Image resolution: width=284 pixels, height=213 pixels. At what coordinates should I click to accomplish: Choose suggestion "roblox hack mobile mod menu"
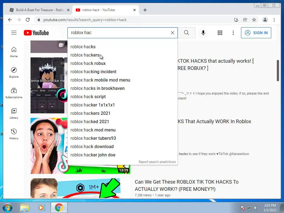pyautogui.click(x=123, y=80)
